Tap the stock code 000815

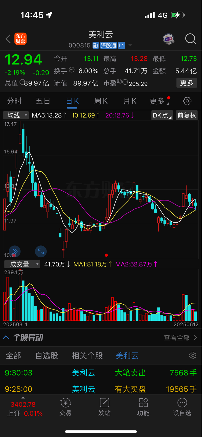(x=79, y=45)
